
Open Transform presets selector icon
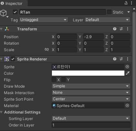(121, 29)
